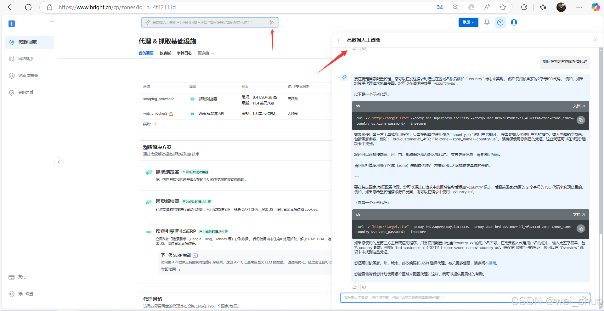The image size is (604, 311).
Task: Open browser profile avatar
Action: [x=561, y=7]
